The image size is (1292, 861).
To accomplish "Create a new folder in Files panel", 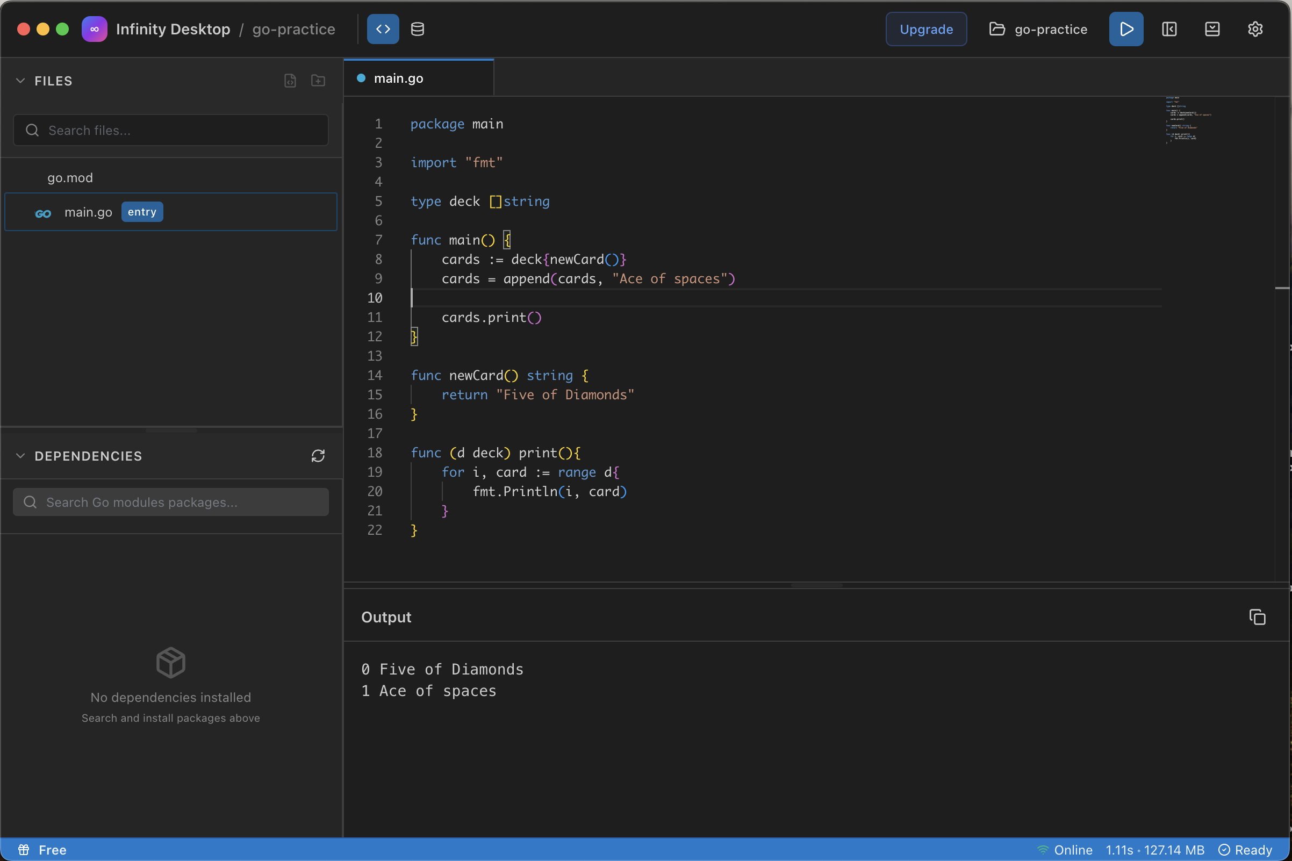I will pyautogui.click(x=318, y=80).
